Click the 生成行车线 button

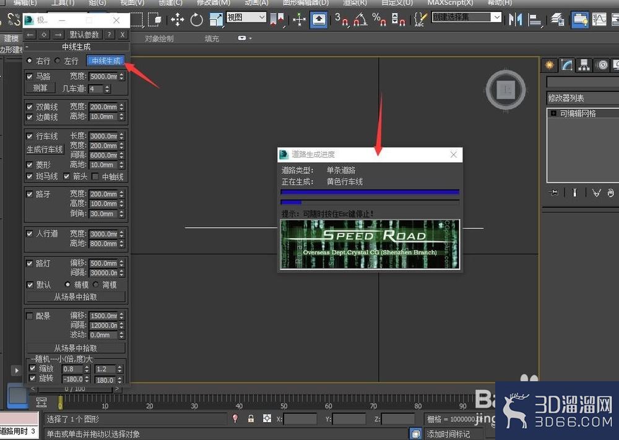pyautogui.click(x=45, y=150)
